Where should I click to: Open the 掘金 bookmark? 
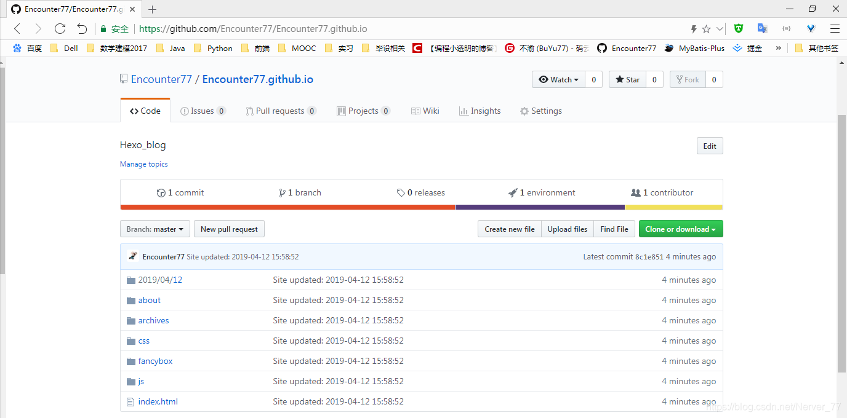748,48
